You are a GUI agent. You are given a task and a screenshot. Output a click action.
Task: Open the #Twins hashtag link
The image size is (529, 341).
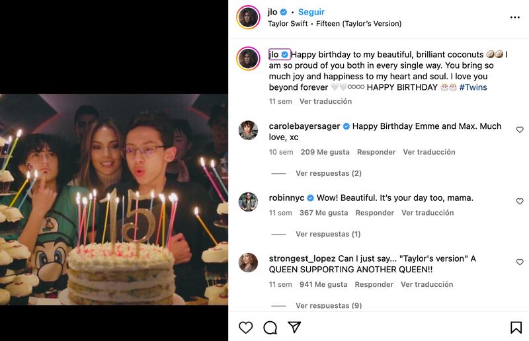click(x=473, y=87)
